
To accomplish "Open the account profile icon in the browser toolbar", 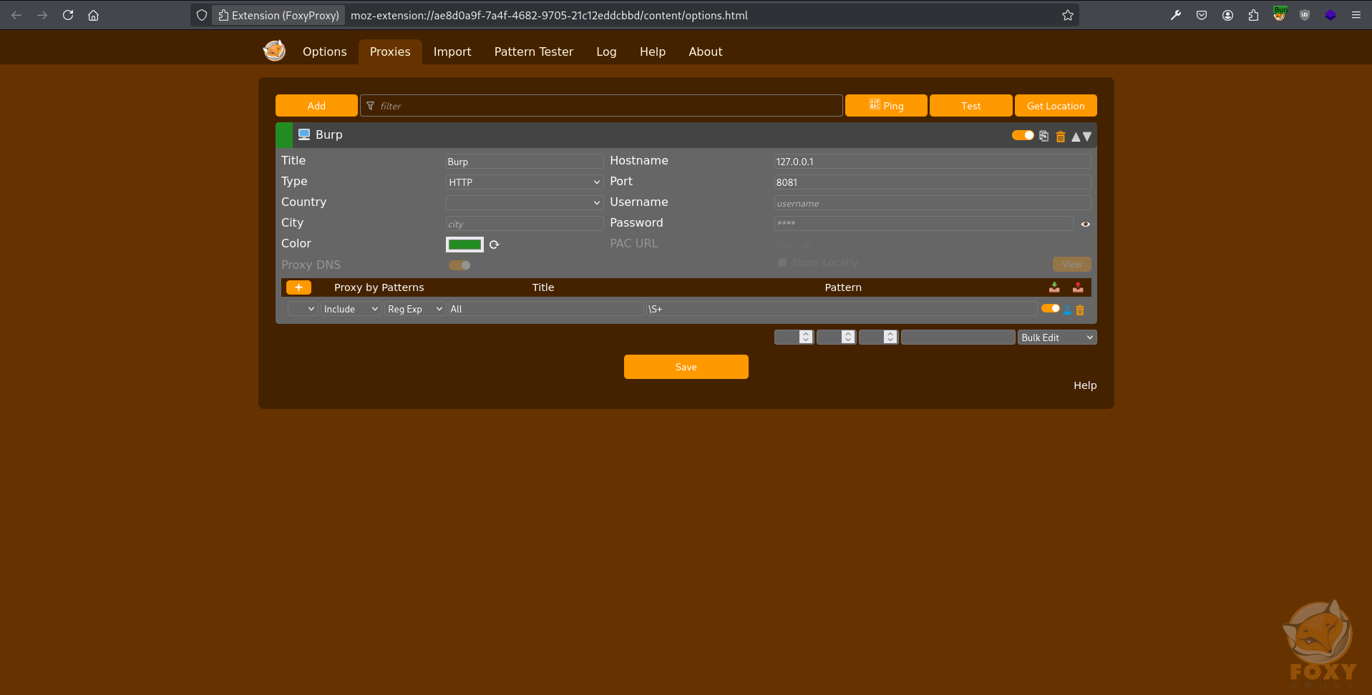I will pyautogui.click(x=1227, y=15).
